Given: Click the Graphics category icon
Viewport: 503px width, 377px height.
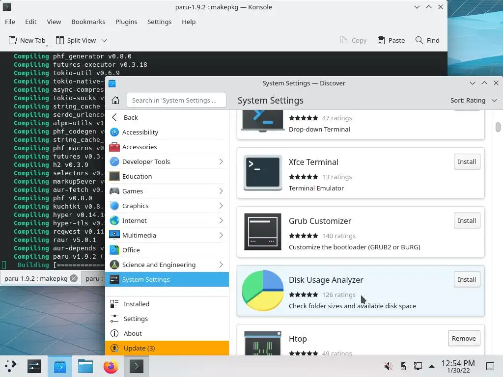Looking at the screenshot, I should click(x=114, y=206).
